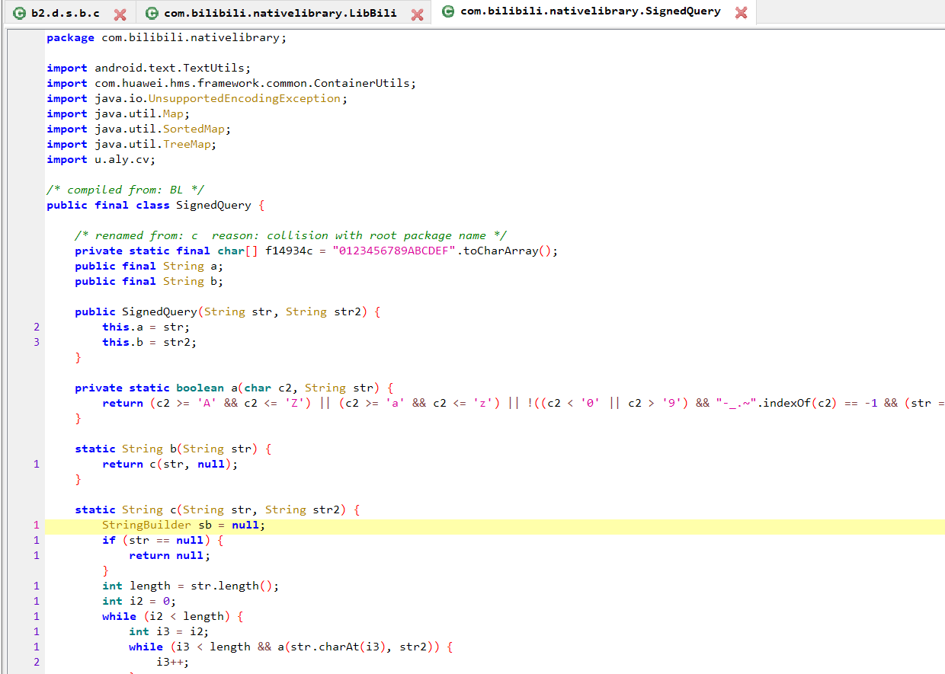Click the 'return c(str, null);' statement

pos(170,464)
